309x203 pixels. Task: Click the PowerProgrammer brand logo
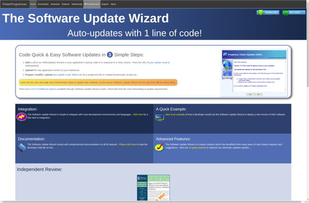(x=14, y=4)
